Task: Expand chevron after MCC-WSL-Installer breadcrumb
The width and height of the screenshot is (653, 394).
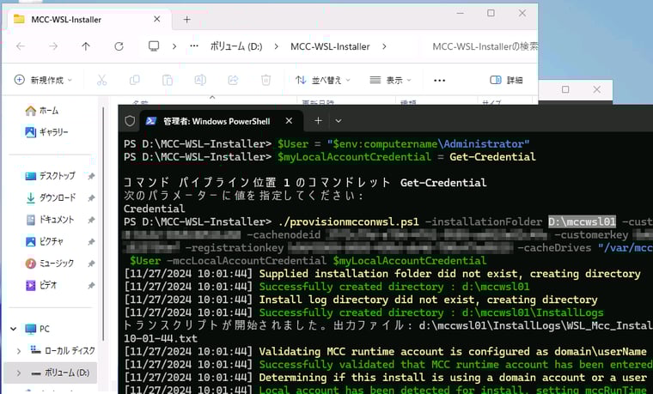Action: point(384,46)
